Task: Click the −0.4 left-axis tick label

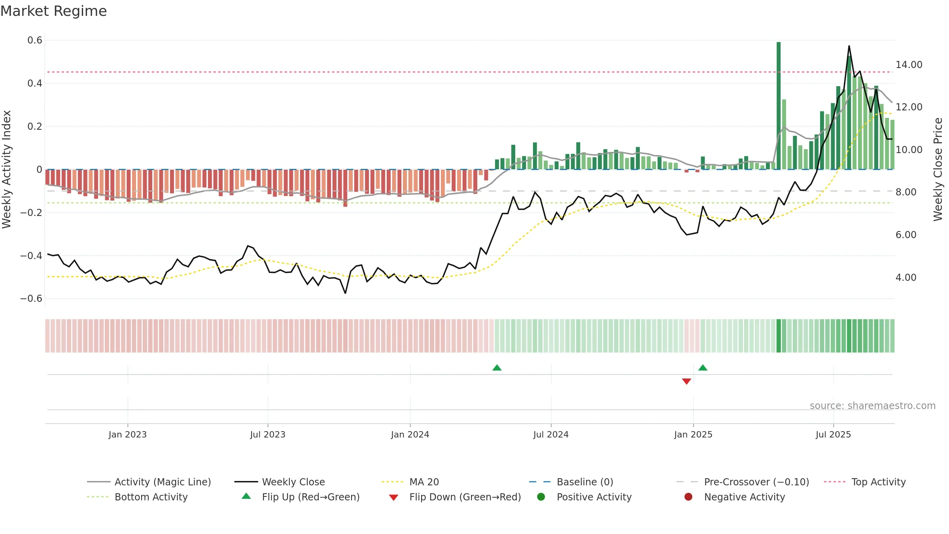Action: click(x=31, y=256)
